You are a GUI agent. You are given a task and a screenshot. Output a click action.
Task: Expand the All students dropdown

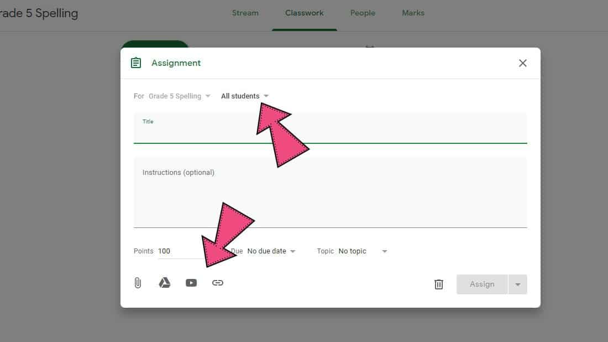[x=245, y=96]
